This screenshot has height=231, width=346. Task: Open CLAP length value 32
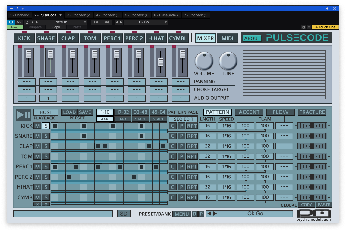207,146
